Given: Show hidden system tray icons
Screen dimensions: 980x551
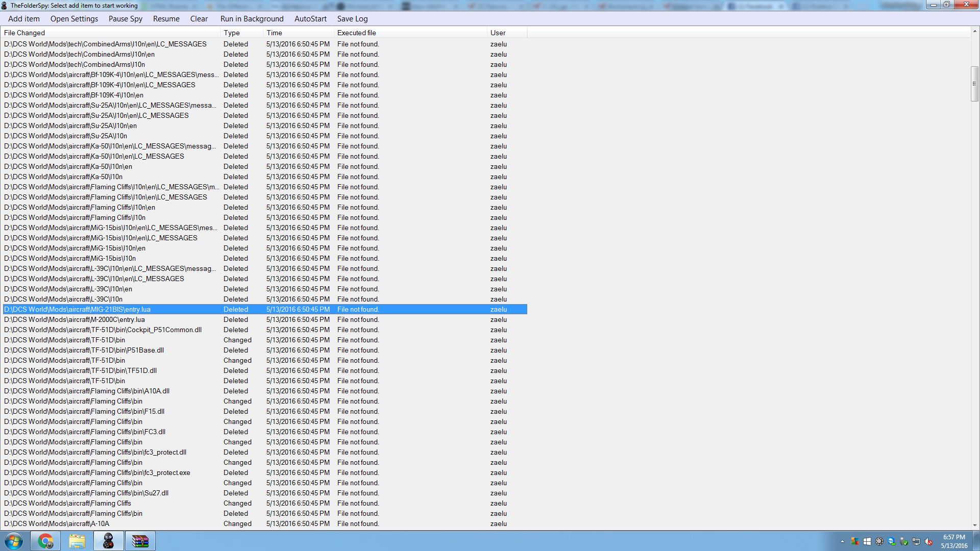Looking at the screenshot, I should (x=842, y=541).
